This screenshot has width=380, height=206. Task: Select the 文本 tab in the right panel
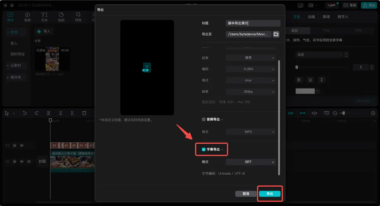pos(296,17)
